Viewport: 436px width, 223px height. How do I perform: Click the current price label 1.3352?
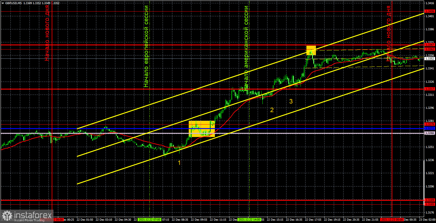coord(430,59)
